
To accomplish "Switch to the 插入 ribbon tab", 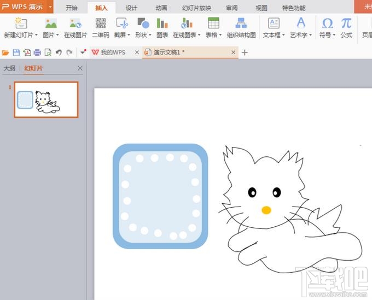I will [101, 8].
